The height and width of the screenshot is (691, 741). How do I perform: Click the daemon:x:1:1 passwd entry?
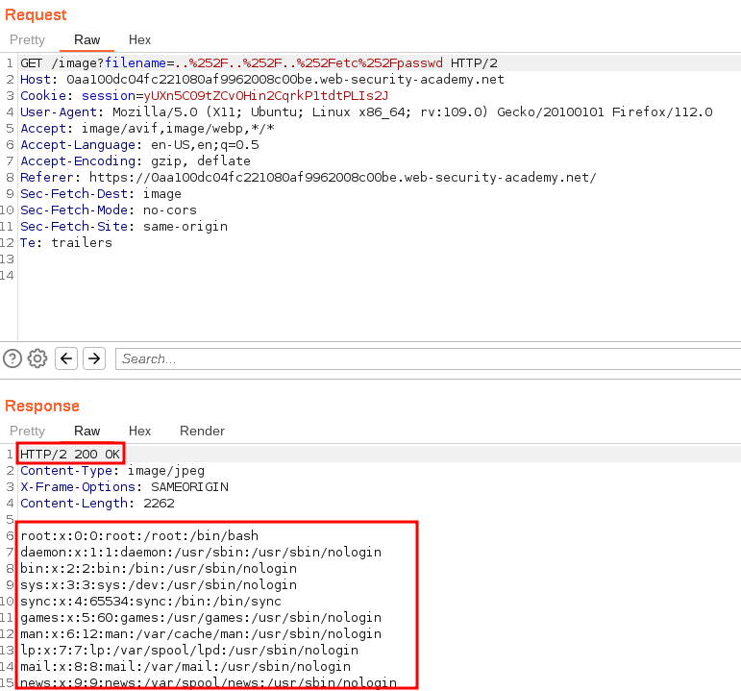point(201,552)
